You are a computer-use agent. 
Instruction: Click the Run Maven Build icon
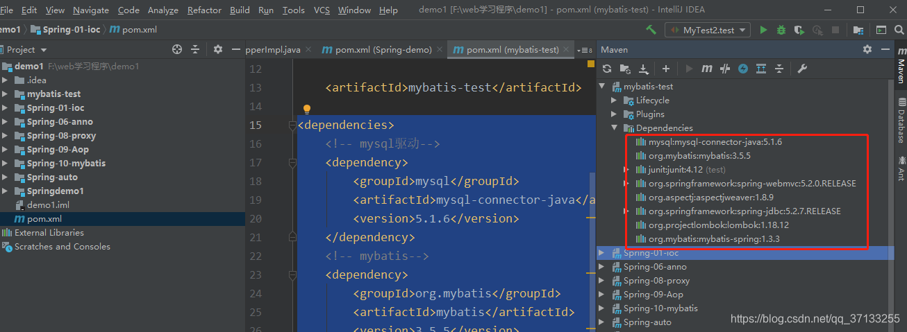pyautogui.click(x=689, y=69)
